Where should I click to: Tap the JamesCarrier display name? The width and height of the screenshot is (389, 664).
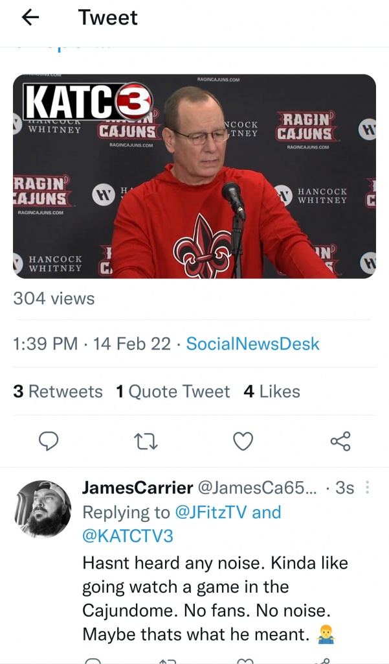click(137, 488)
